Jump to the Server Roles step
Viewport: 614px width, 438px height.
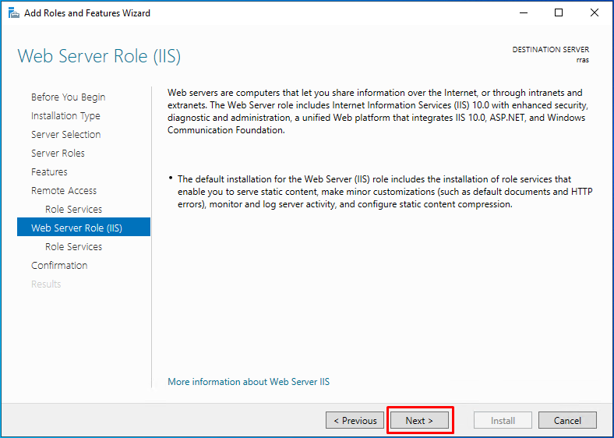coord(58,154)
